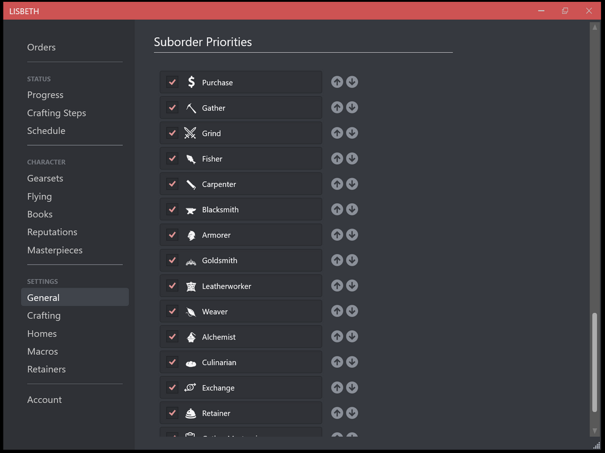Open the Orders section
The width and height of the screenshot is (605, 453).
(41, 47)
